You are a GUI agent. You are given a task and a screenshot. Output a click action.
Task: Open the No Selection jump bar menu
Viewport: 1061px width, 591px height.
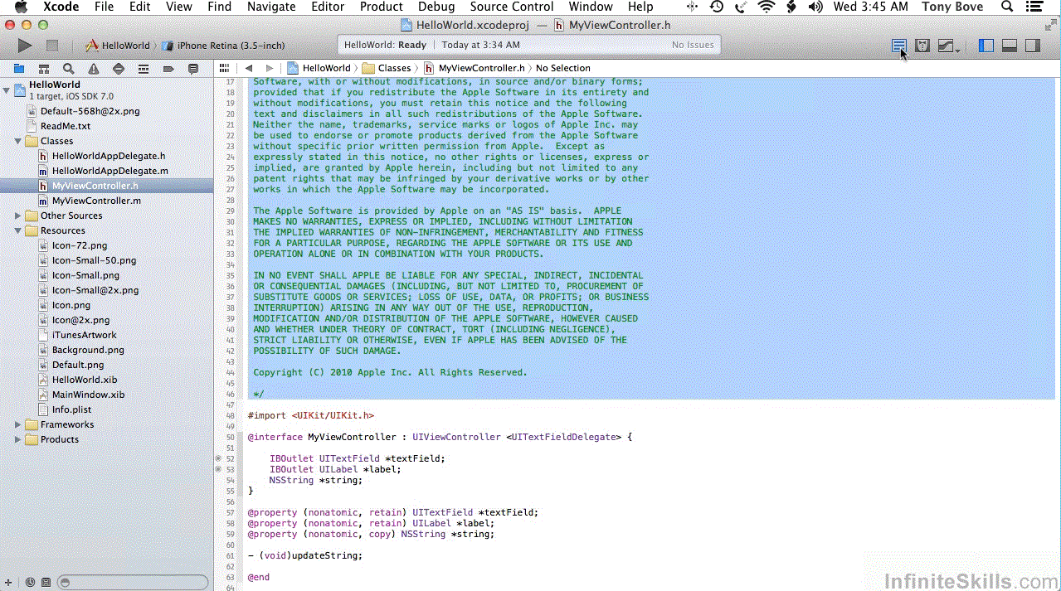[563, 68]
